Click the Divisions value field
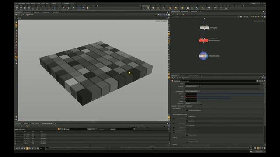Image resolution: width=280 pixels, height=157 pixels. click(x=191, y=101)
